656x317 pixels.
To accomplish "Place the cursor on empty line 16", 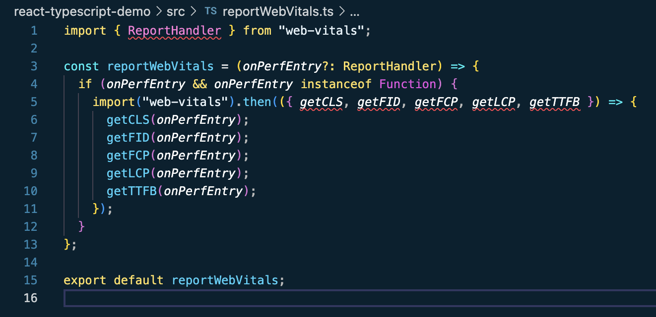I will point(99,298).
